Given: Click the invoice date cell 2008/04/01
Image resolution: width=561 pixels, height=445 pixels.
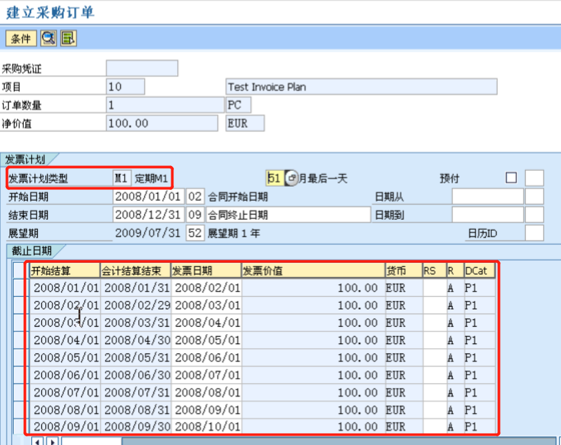Looking at the screenshot, I should coord(206,323).
